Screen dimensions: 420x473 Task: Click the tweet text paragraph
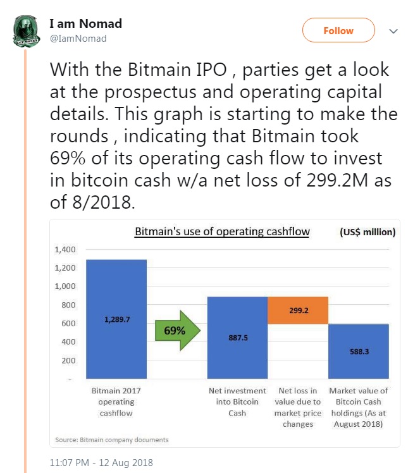221,135
